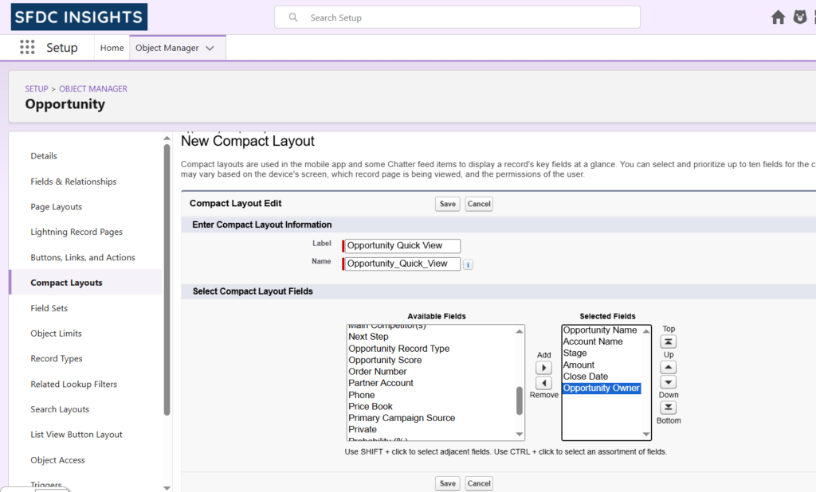Click the Name field info icon
816x492 pixels.
[x=468, y=264]
